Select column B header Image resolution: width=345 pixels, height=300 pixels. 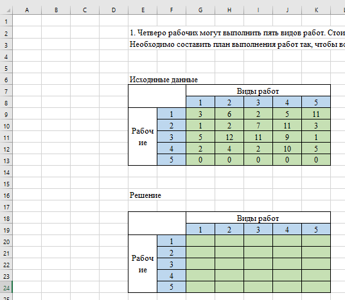point(56,10)
